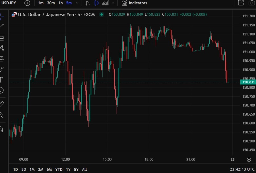Open the chart style dropdown arrow
The image size is (256, 173).
click(113, 3)
